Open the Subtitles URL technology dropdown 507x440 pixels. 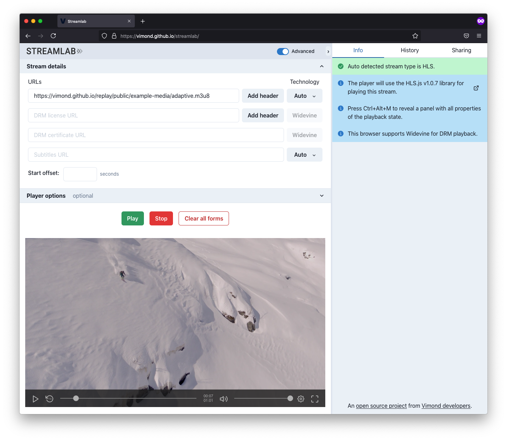pyautogui.click(x=304, y=154)
